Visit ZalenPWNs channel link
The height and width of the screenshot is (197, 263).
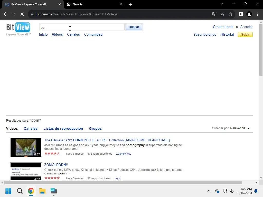(x=124, y=154)
